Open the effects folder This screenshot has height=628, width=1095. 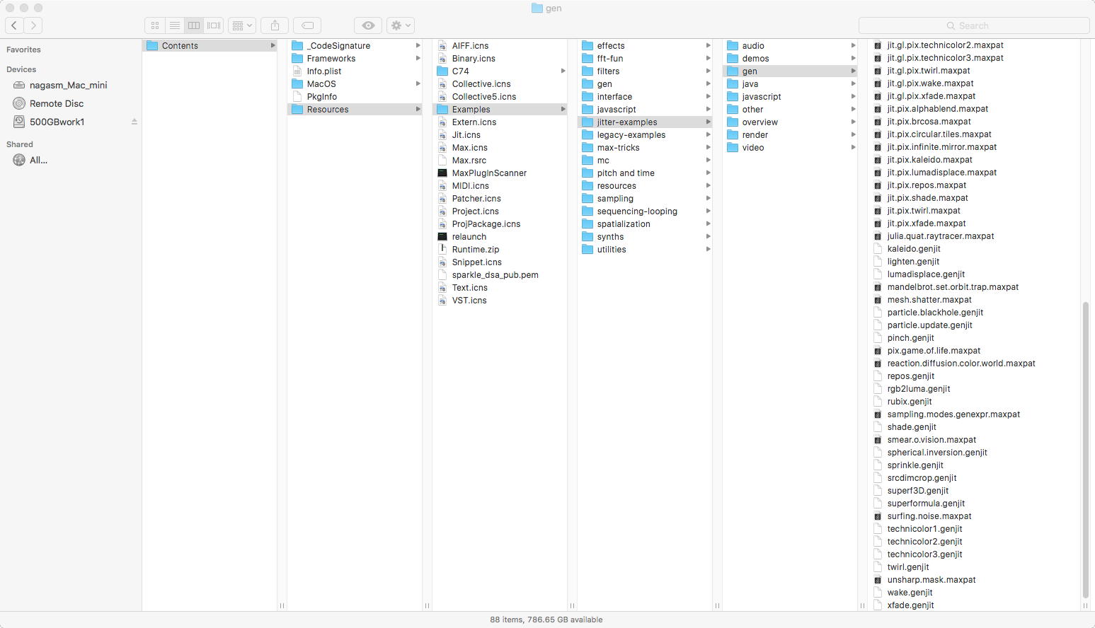[611, 45]
